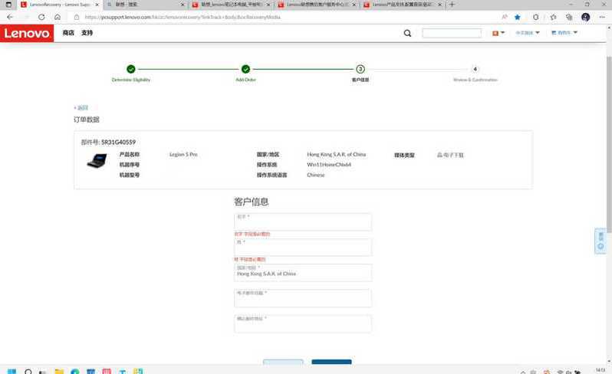Open a new browser tab
This screenshot has height=374, width=612.
tap(452, 5)
